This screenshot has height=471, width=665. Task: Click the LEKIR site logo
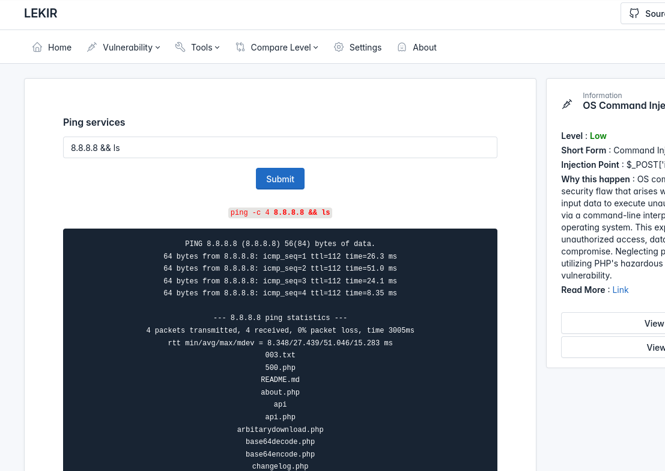click(x=41, y=13)
